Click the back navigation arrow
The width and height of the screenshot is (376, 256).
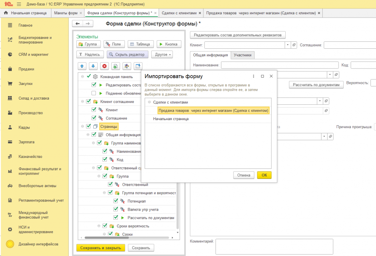click(x=77, y=23)
